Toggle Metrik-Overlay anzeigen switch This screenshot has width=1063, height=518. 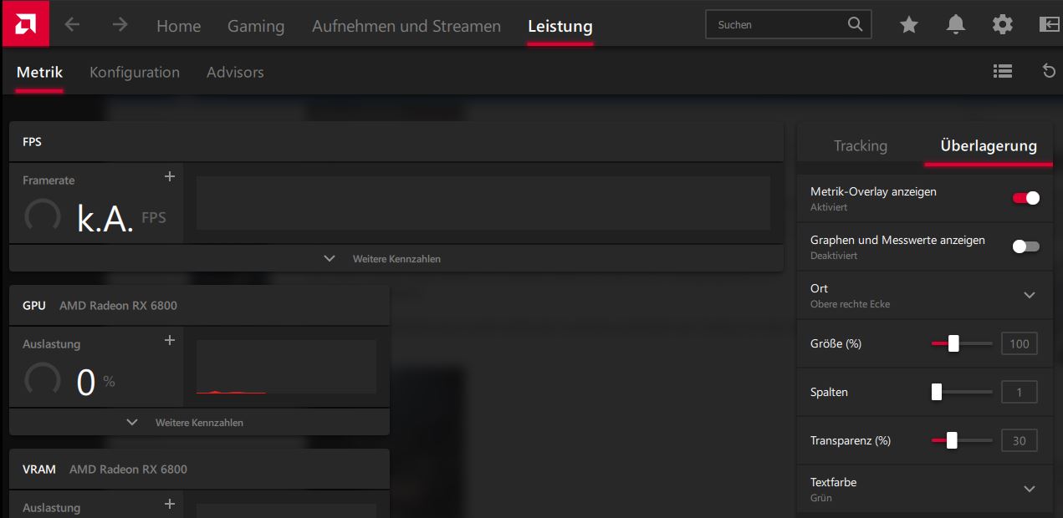pos(1026,198)
